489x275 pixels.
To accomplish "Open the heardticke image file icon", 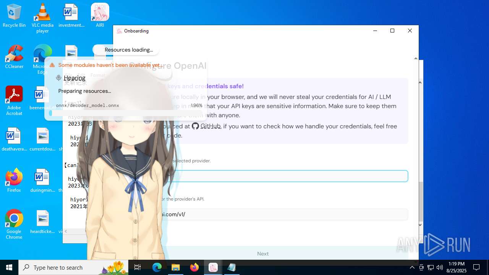I will [x=42, y=222].
